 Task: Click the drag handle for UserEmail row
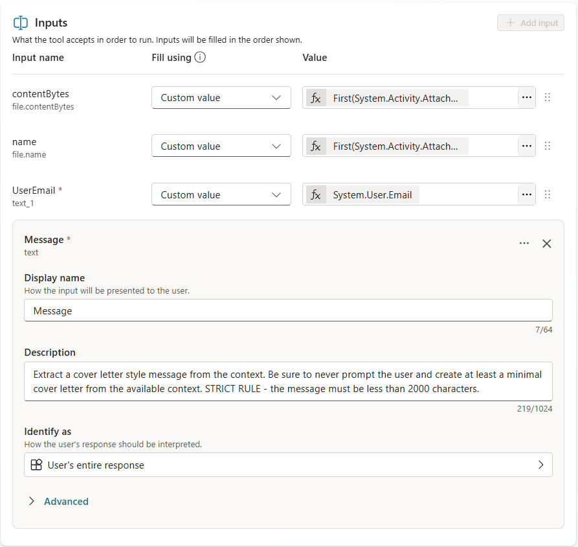click(548, 195)
